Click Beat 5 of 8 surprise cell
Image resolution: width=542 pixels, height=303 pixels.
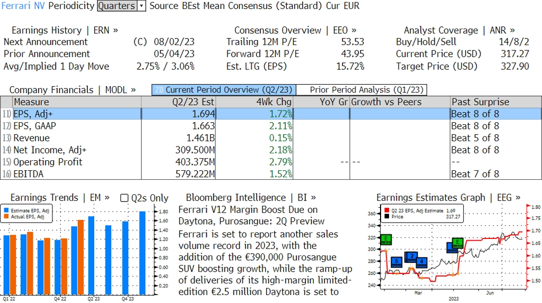tap(475, 138)
